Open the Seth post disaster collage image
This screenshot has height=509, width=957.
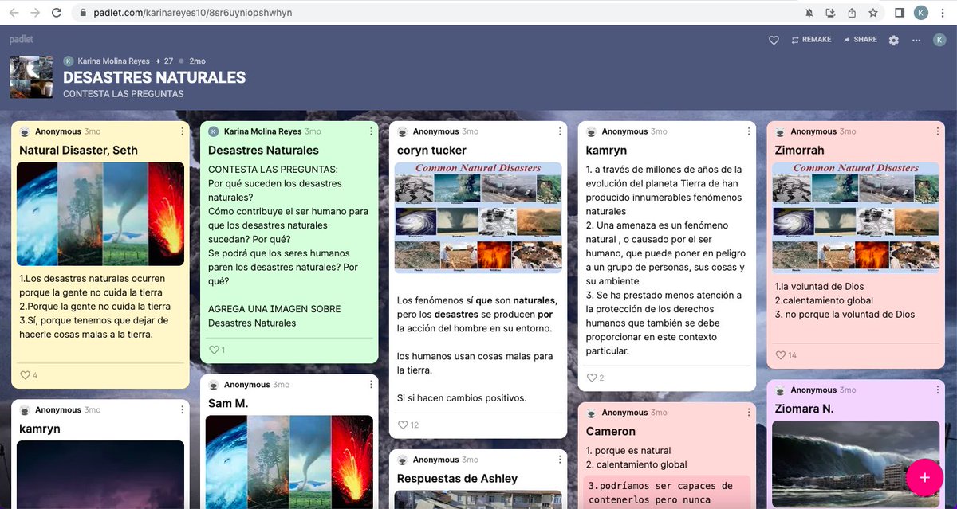coord(100,214)
